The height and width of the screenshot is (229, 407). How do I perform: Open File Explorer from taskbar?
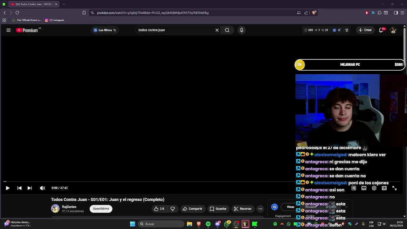tap(190, 224)
